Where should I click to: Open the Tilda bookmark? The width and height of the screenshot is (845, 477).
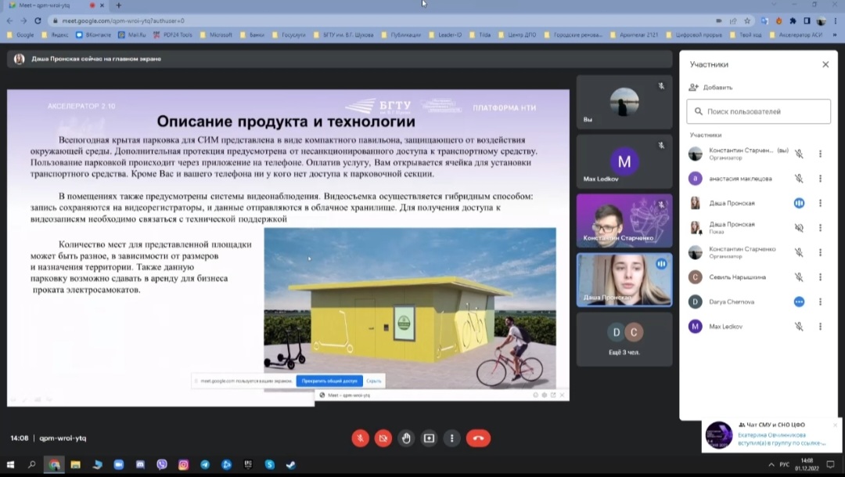480,34
